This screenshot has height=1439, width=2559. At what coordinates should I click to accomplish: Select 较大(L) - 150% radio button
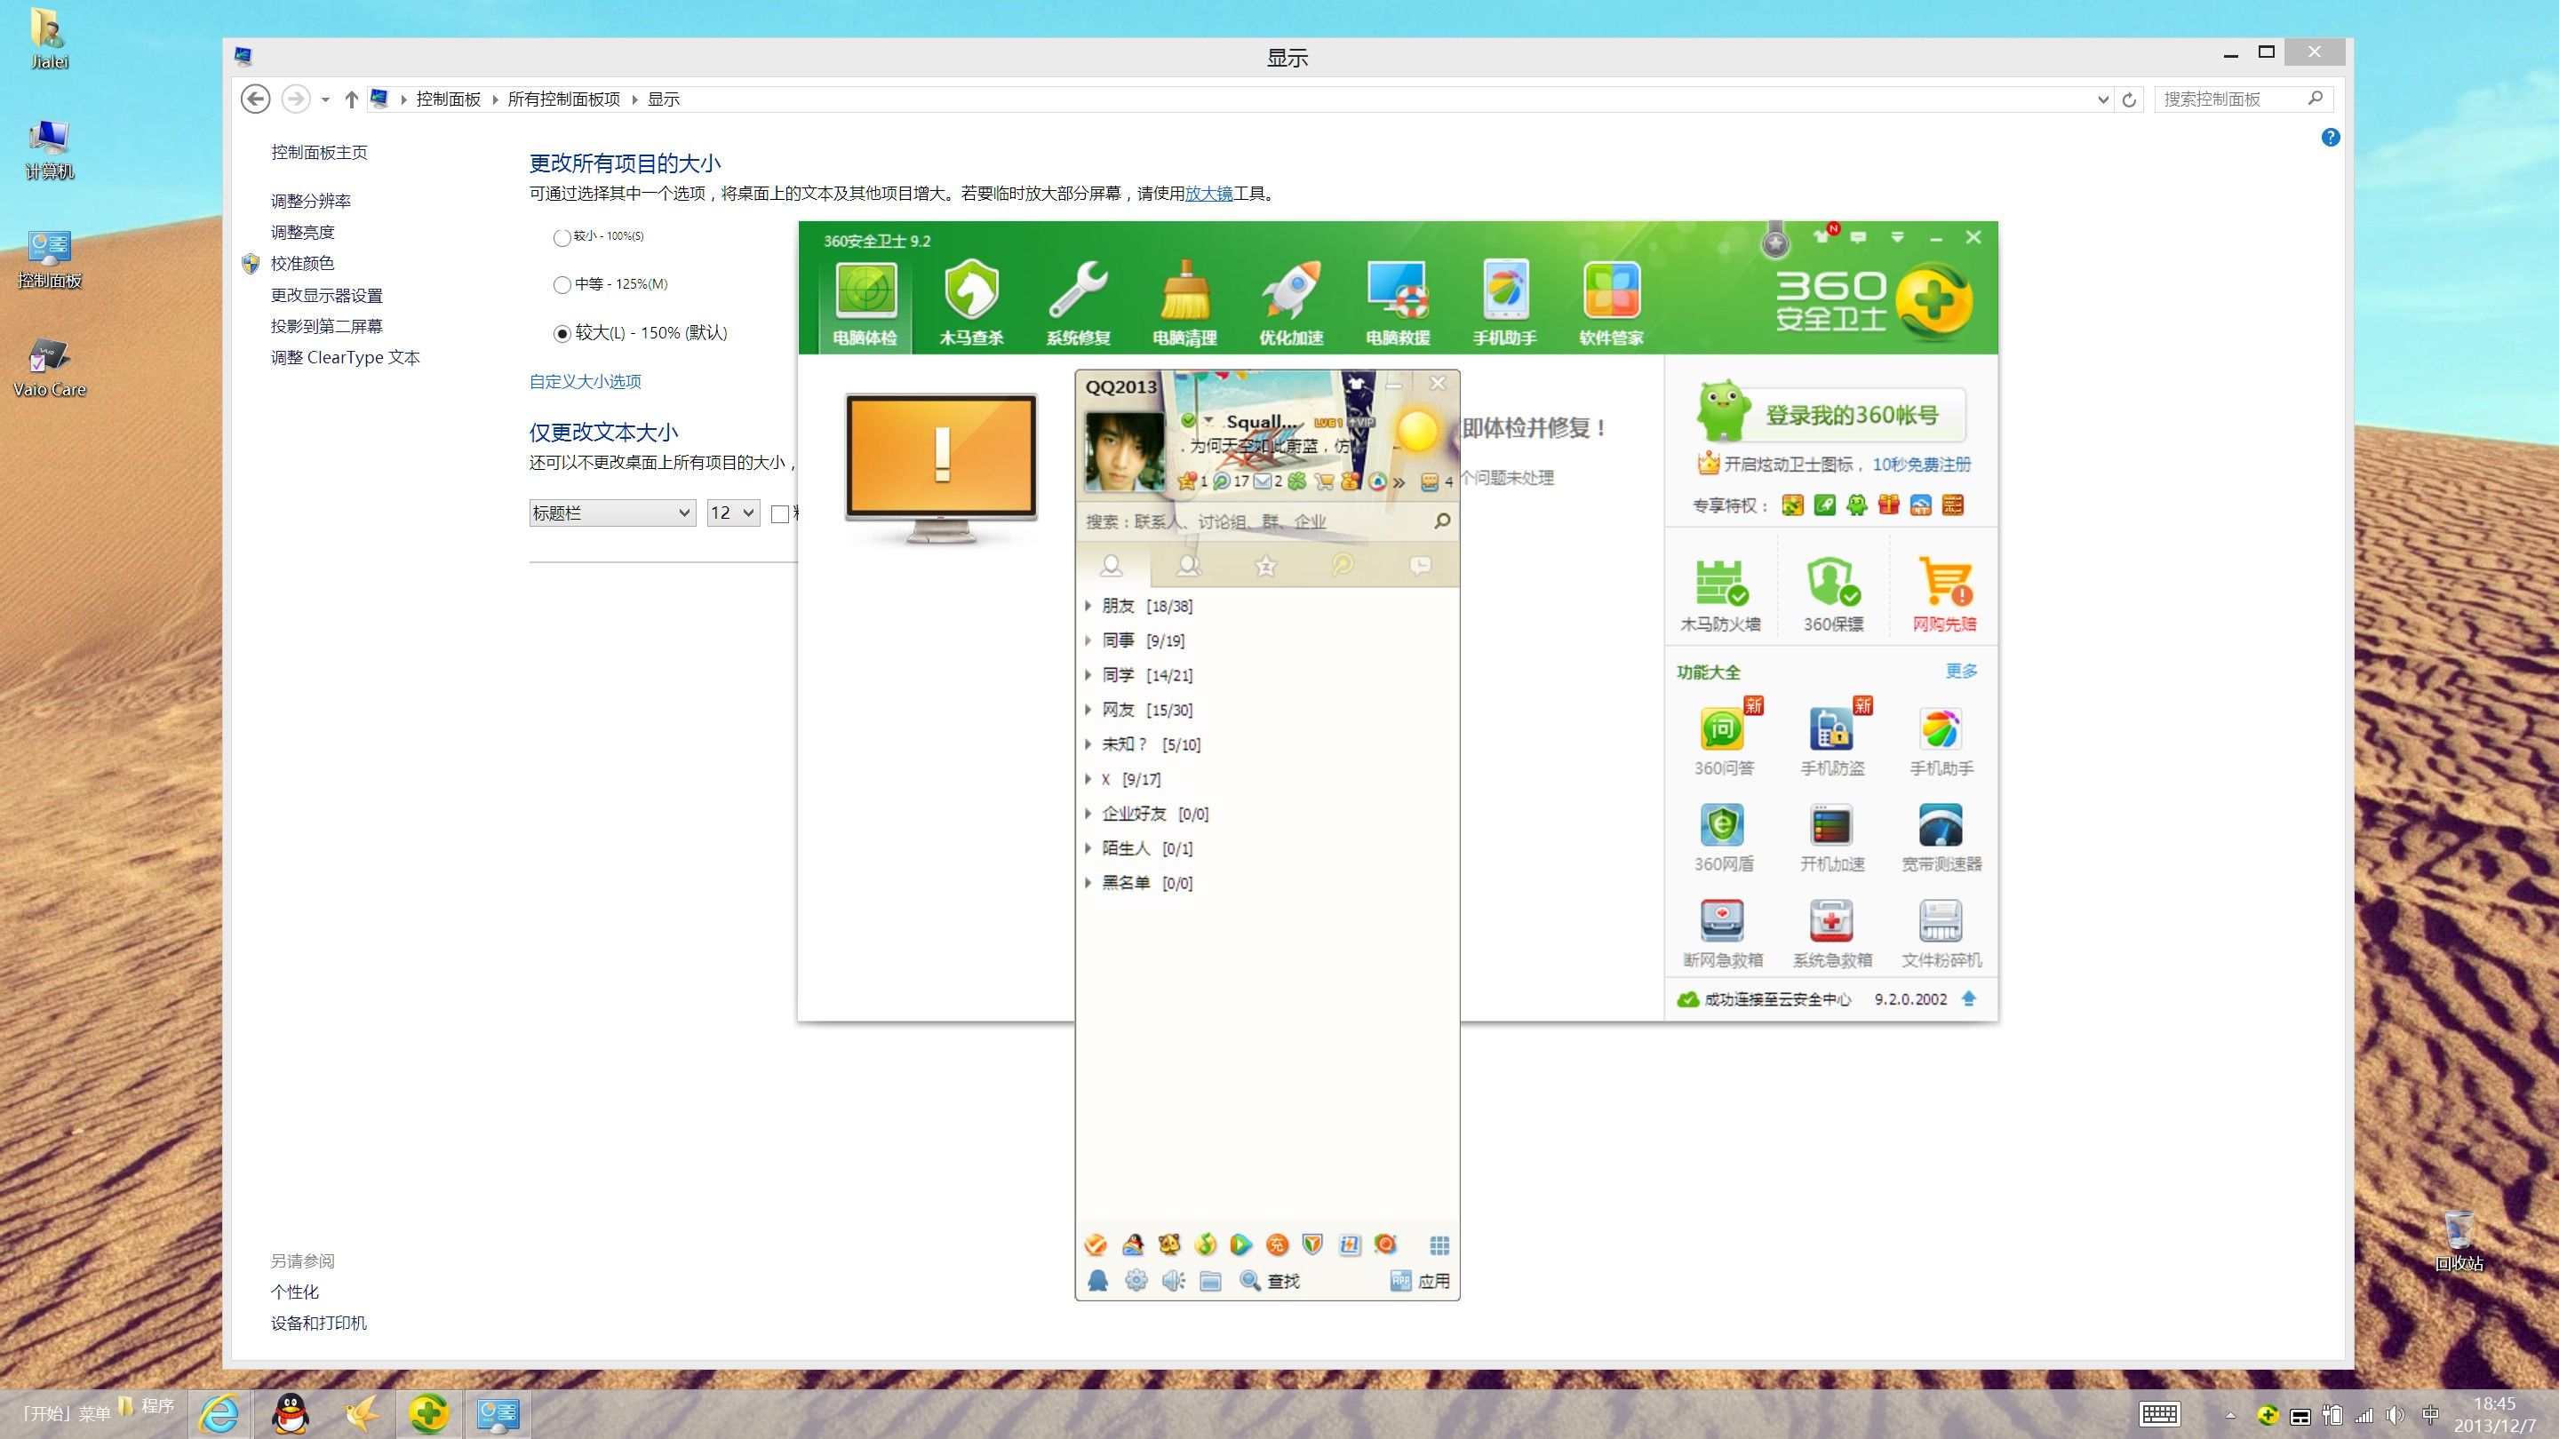pyautogui.click(x=561, y=332)
